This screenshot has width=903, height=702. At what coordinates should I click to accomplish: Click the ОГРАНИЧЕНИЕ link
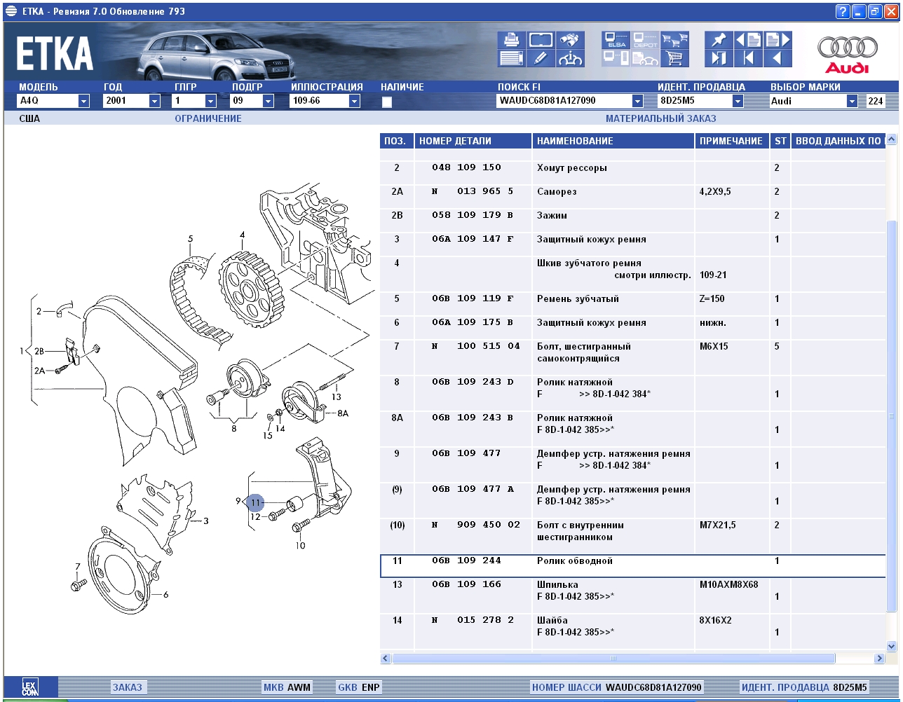[x=208, y=118]
